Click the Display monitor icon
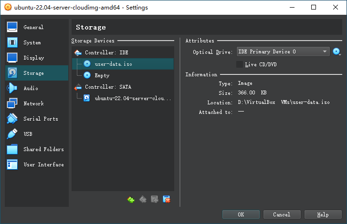347x224 pixels. (x=12, y=58)
